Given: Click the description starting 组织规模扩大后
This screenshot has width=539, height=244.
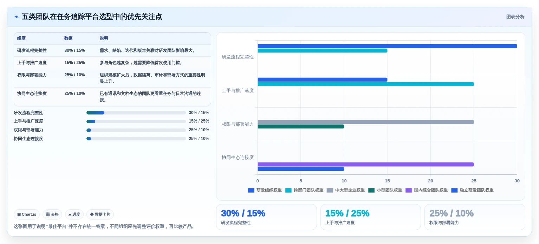Looking at the screenshot, I should pyautogui.click(x=152, y=78).
